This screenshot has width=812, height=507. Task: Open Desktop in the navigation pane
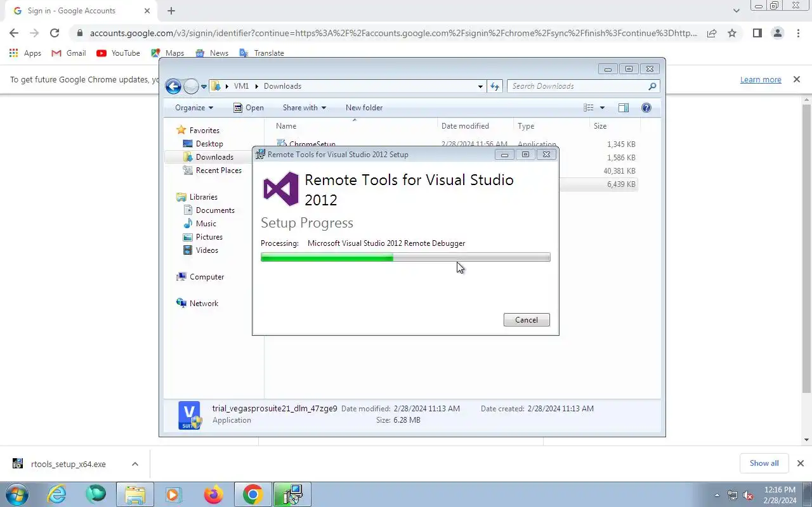pyautogui.click(x=209, y=144)
